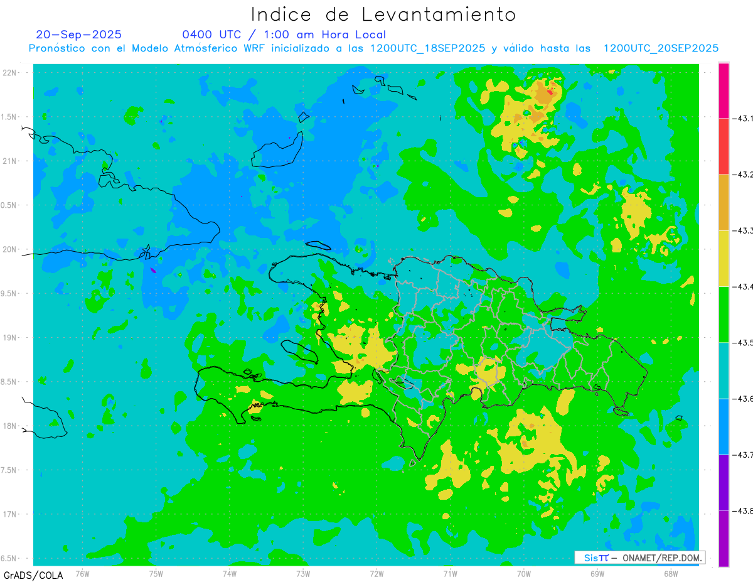
Task: Click the '22N' latitude label
Action: [11, 73]
